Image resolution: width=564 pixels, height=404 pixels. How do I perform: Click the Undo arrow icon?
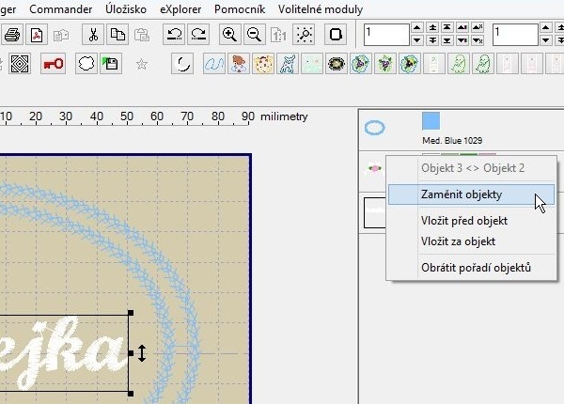tap(174, 36)
